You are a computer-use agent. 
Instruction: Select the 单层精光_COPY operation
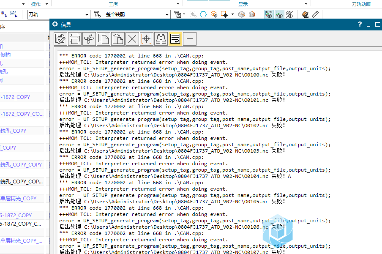point(18,198)
